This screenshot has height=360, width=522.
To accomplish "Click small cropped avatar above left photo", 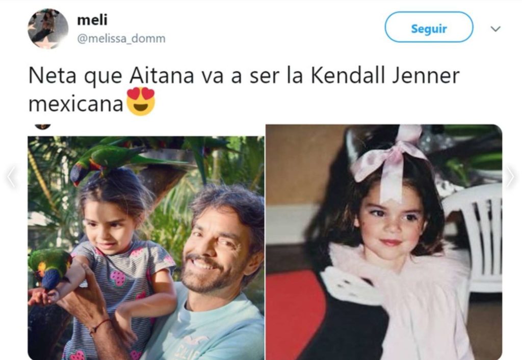I will click(x=43, y=127).
